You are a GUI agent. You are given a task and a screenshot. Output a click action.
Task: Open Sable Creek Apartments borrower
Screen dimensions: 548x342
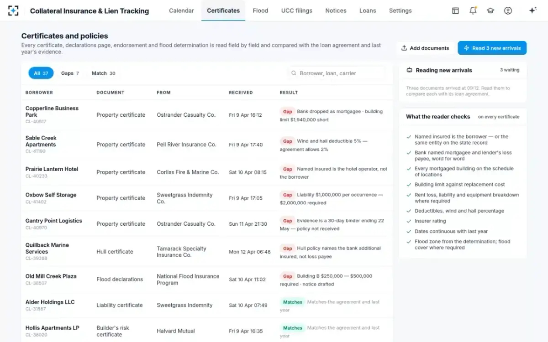41,141
